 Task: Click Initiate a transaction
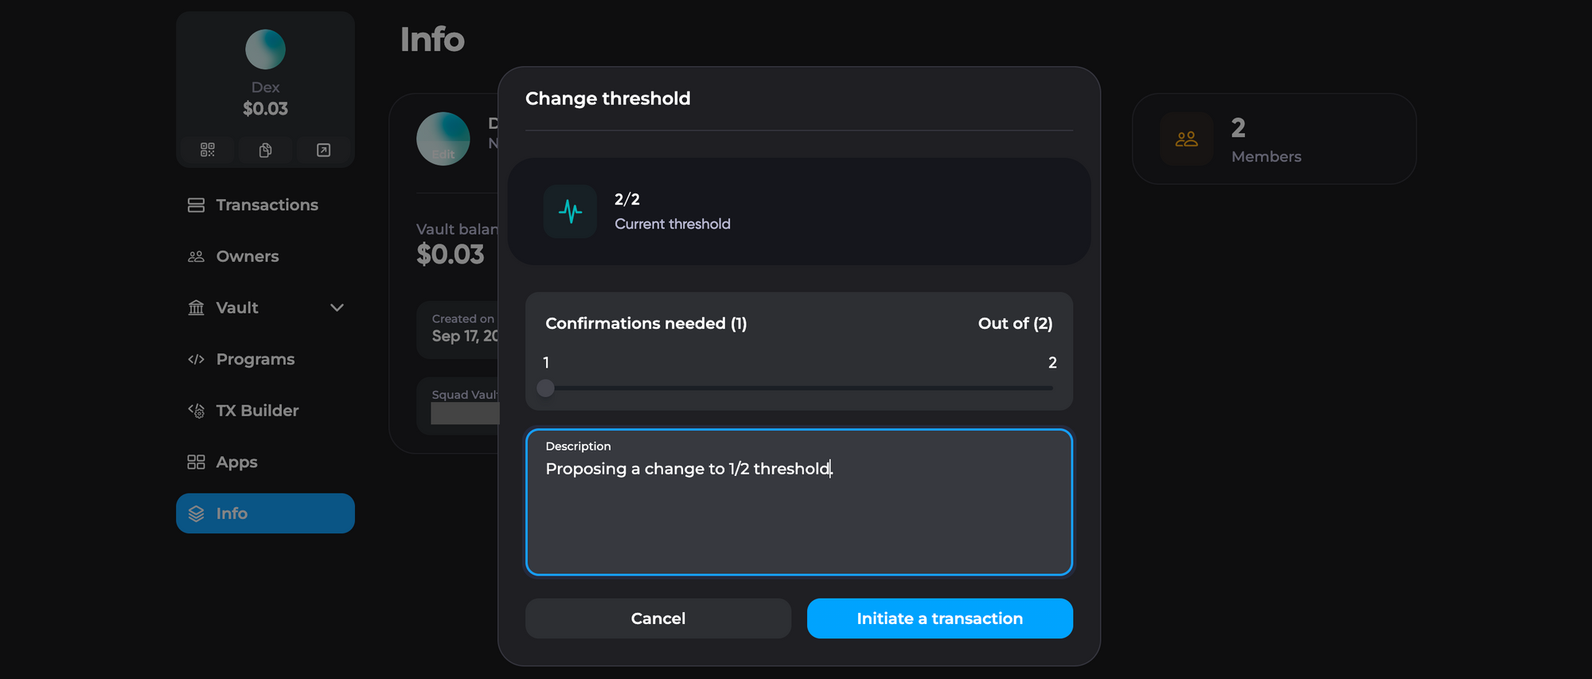(939, 619)
